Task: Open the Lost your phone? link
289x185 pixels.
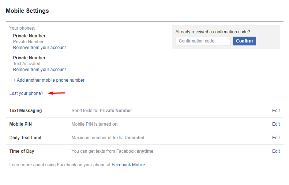Action: point(26,93)
